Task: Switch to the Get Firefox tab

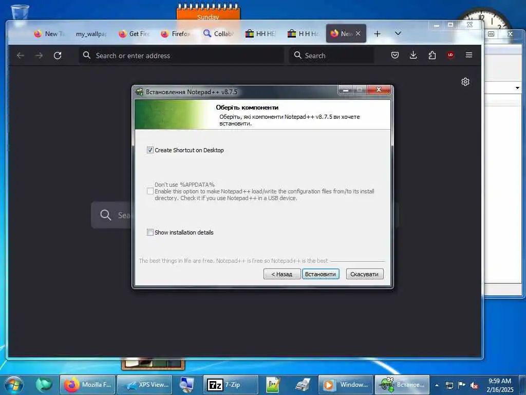Action: [134, 33]
